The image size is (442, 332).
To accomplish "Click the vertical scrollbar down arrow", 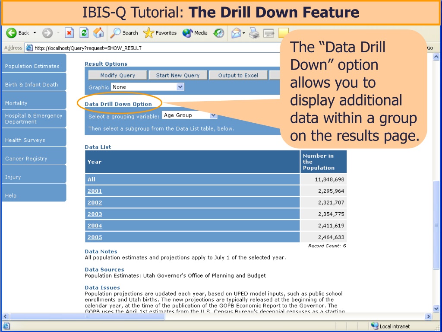I will (436, 309).
